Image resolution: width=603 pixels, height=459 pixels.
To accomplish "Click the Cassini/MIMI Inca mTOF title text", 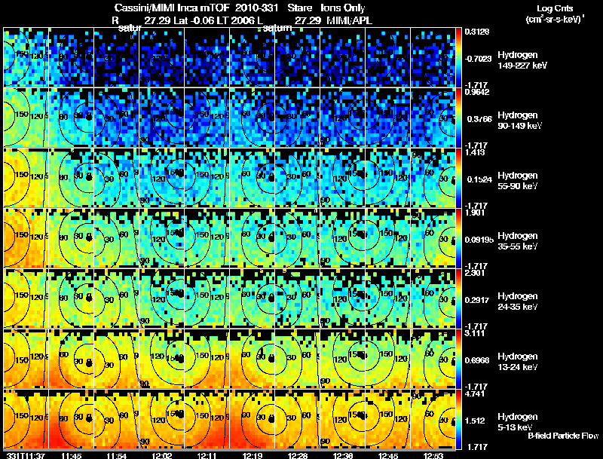I will [x=172, y=8].
